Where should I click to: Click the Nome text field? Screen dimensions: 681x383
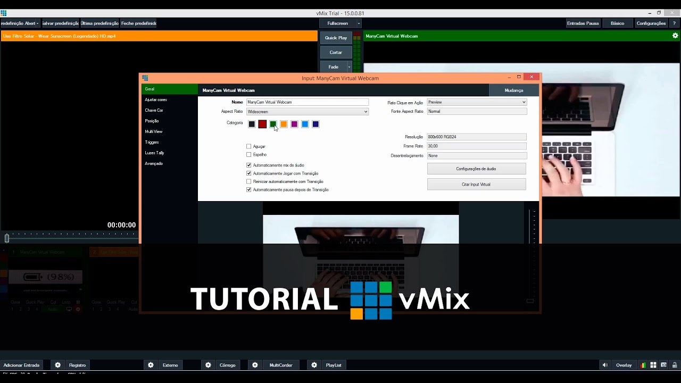pos(308,102)
